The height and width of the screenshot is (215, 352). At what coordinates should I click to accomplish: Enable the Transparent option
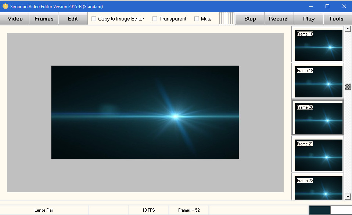pos(154,18)
